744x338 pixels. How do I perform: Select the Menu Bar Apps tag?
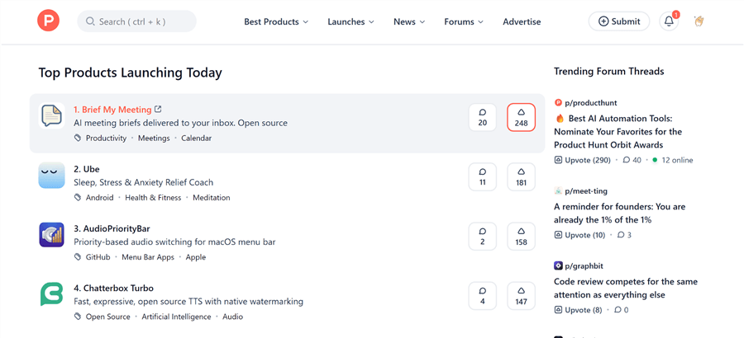click(148, 257)
